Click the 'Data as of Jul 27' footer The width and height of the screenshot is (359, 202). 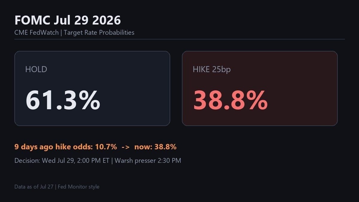pos(34,187)
